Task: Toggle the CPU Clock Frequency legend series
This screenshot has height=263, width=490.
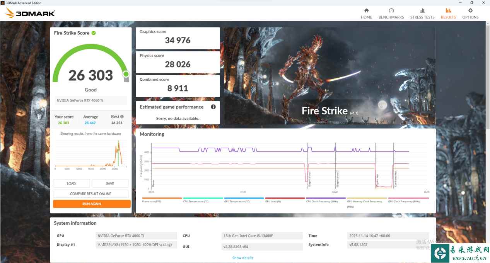Action: (x=326, y=200)
